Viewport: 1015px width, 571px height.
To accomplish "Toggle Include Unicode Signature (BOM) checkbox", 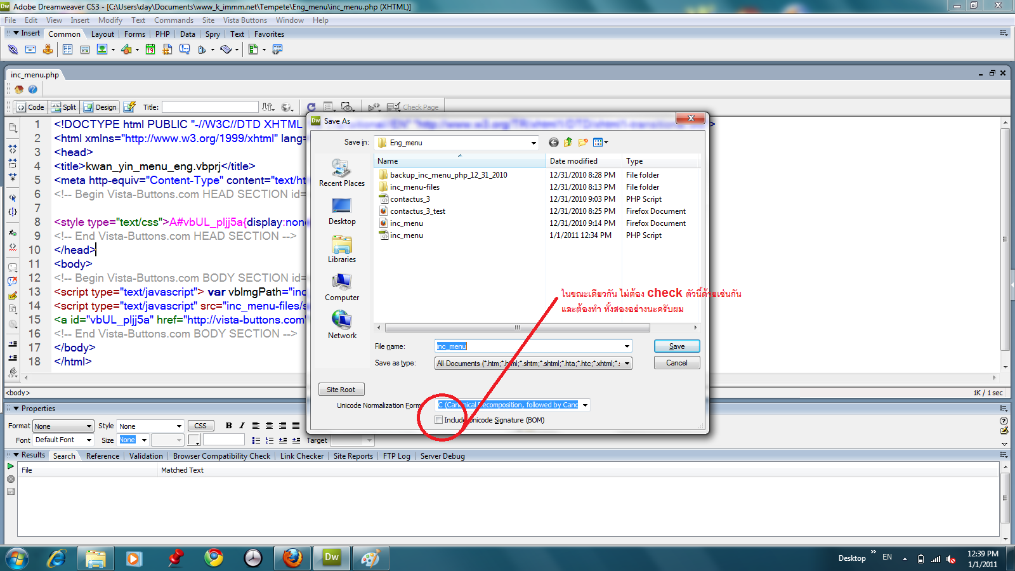I will coord(438,420).
